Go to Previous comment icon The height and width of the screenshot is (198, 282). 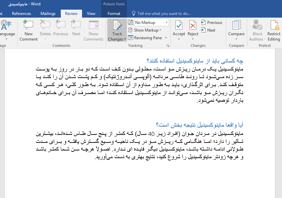[x=60, y=25]
